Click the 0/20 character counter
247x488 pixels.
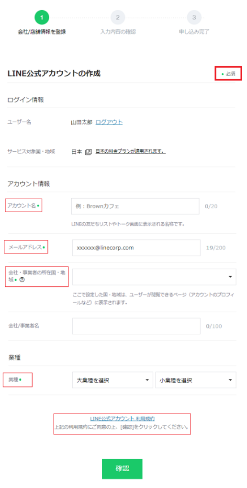tap(211, 206)
